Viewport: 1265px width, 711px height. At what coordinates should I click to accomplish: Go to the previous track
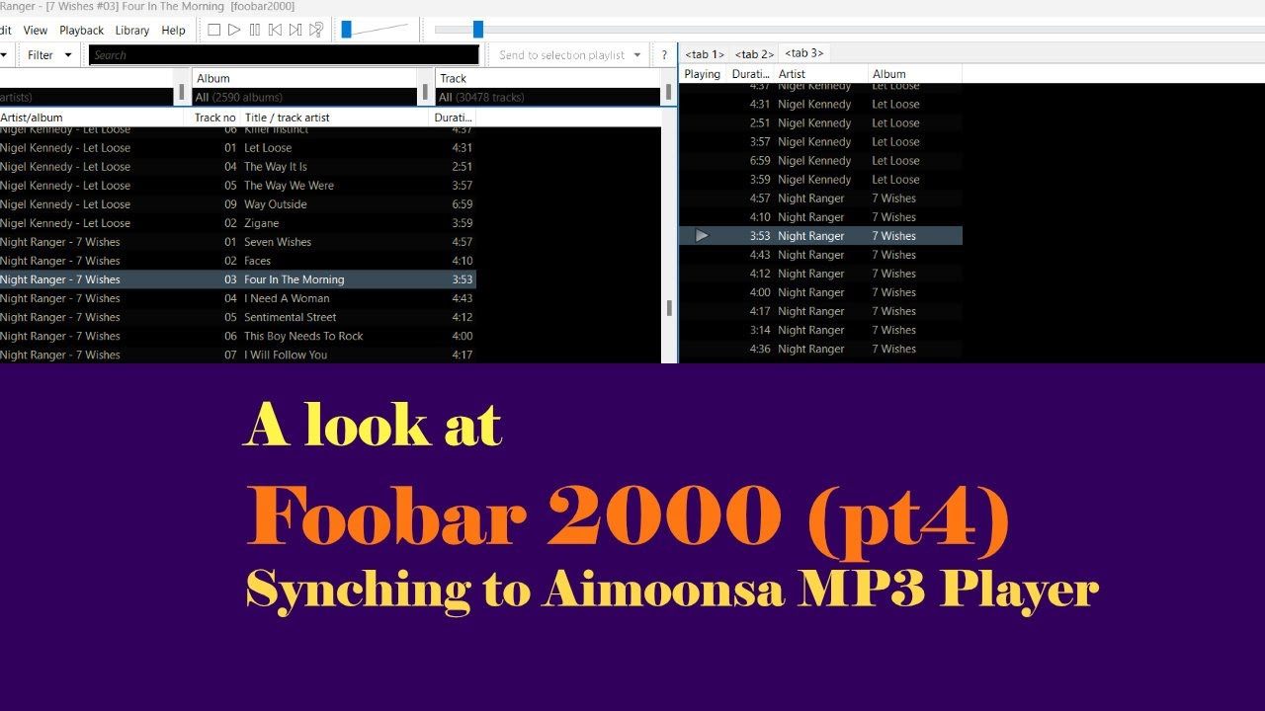(x=275, y=30)
